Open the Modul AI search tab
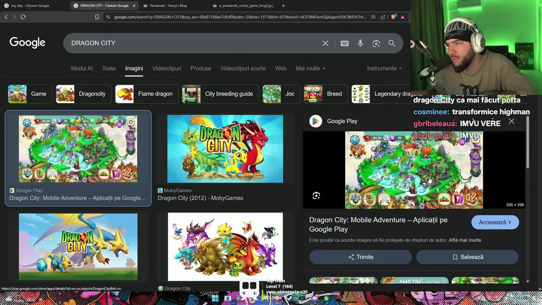Screen dimensions: 542x305 [82, 68]
